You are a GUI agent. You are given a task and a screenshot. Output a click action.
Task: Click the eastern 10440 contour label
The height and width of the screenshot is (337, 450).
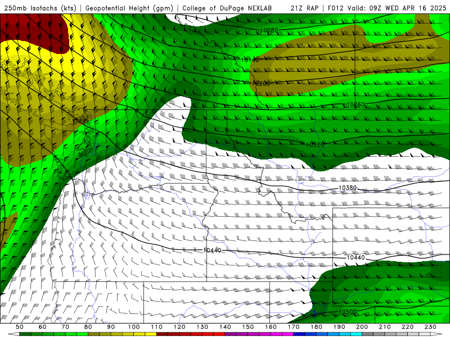(x=355, y=258)
